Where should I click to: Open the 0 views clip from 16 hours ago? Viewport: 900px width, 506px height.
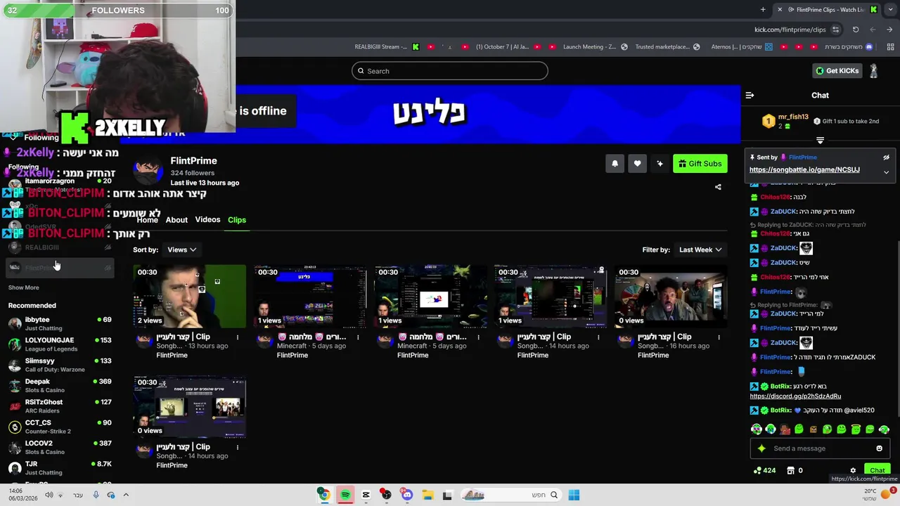click(671, 297)
